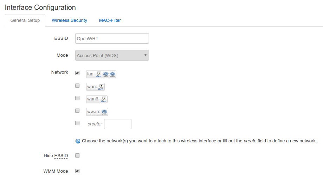
Task: Enable the wan network checkbox
Action: pos(77,86)
